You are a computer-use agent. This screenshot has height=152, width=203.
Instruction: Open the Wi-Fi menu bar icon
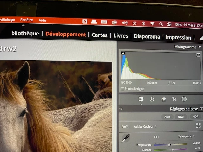tap(152, 24)
